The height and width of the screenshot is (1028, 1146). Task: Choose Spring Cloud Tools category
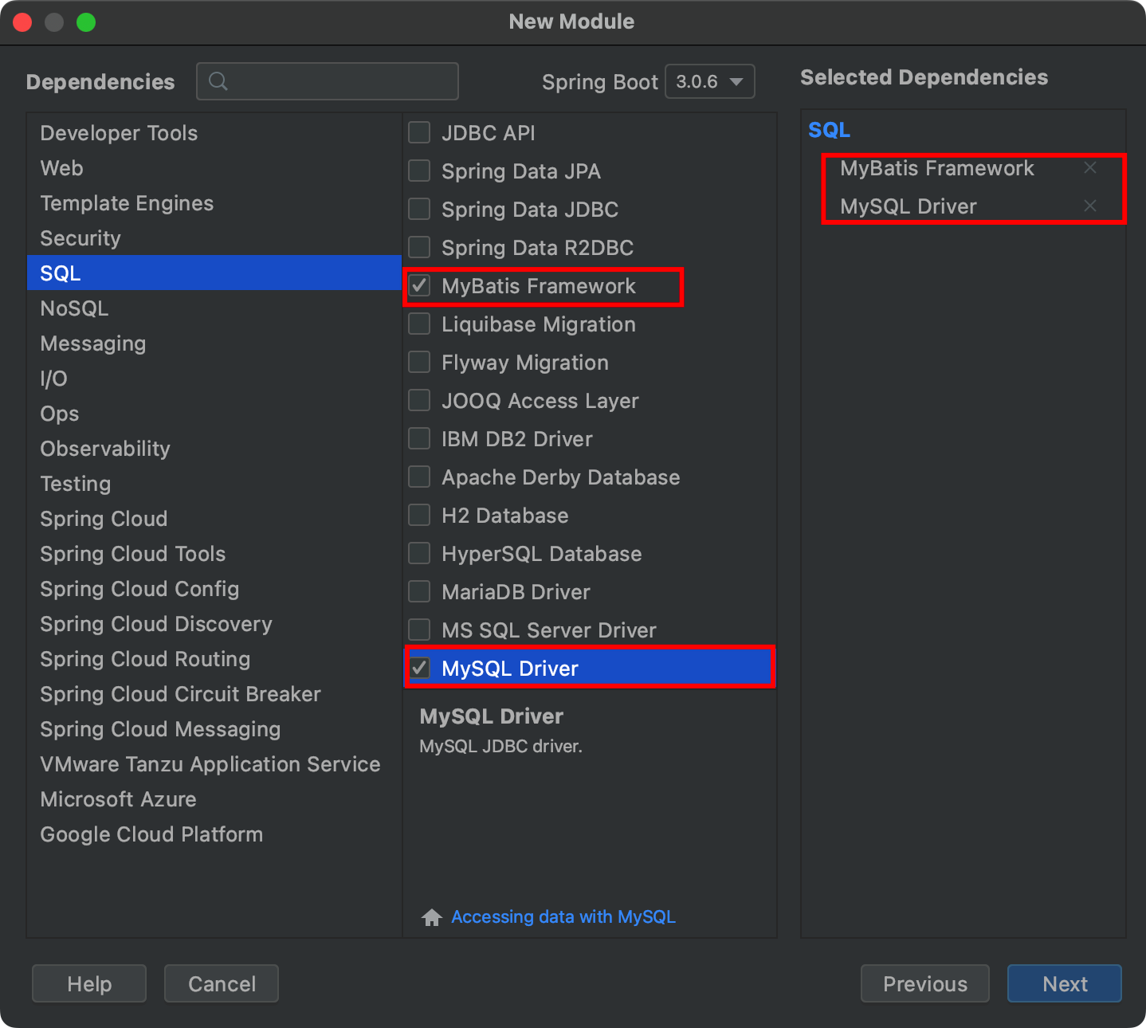(214, 554)
